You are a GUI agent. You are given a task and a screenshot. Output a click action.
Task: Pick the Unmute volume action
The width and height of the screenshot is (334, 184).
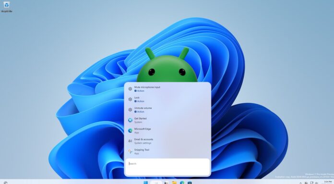tap(167, 110)
